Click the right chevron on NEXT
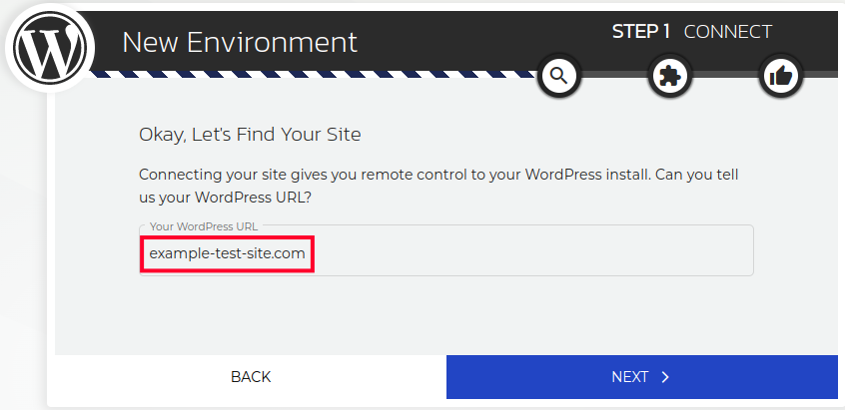The width and height of the screenshot is (845, 410). (665, 377)
